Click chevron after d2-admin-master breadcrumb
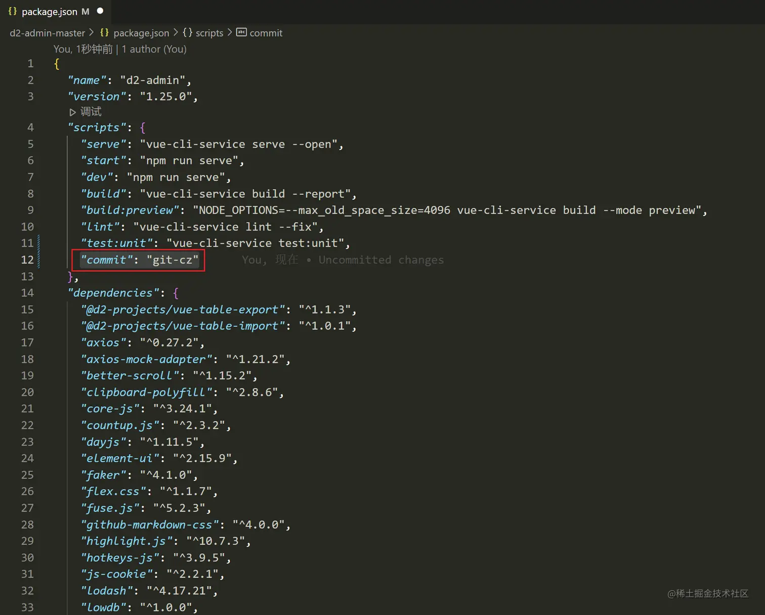The width and height of the screenshot is (765, 615). click(x=92, y=32)
